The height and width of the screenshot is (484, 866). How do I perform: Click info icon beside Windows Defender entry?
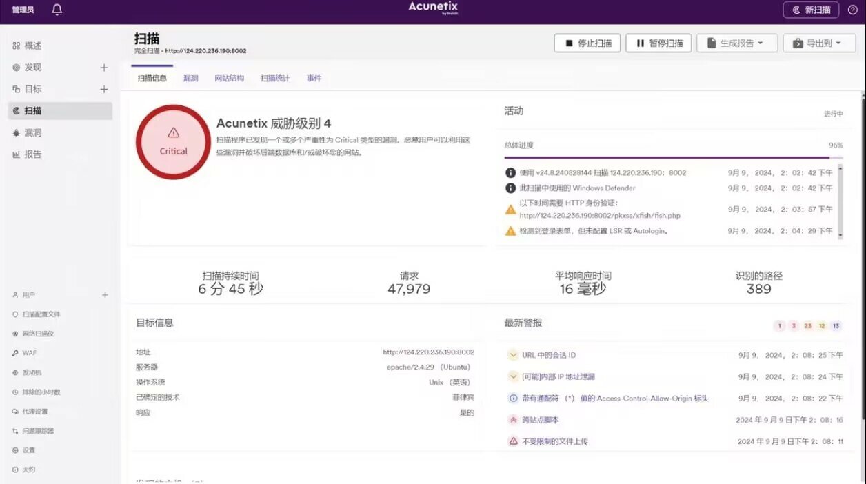pos(510,188)
